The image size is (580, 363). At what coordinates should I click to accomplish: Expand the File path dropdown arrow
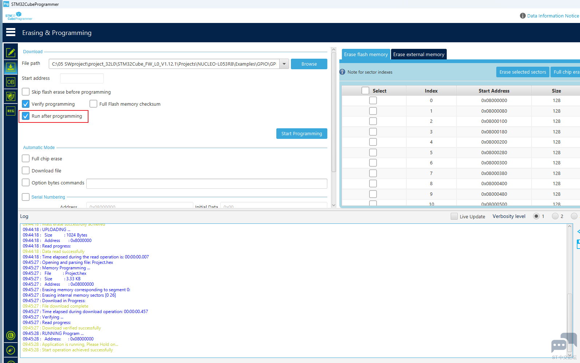[x=284, y=64]
